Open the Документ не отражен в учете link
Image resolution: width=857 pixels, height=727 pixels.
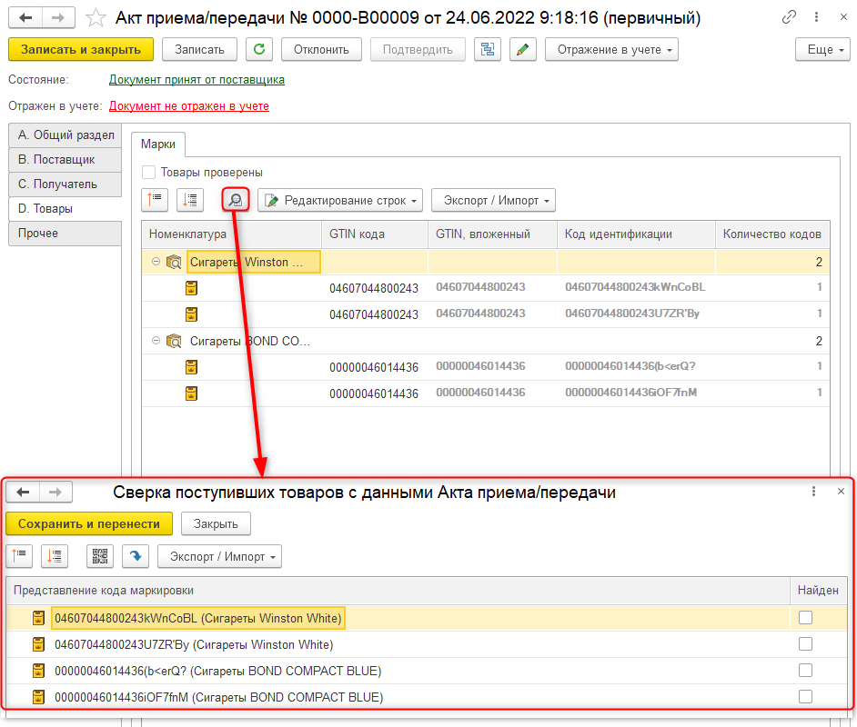pos(189,106)
